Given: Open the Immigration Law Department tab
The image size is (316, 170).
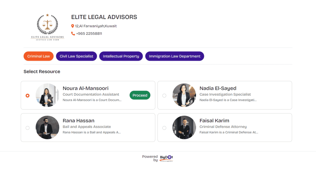Looking at the screenshot, I should [x=175, y=56].
